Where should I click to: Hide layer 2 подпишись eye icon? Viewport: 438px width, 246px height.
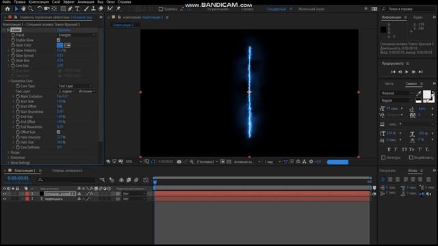tap(5, 199)
